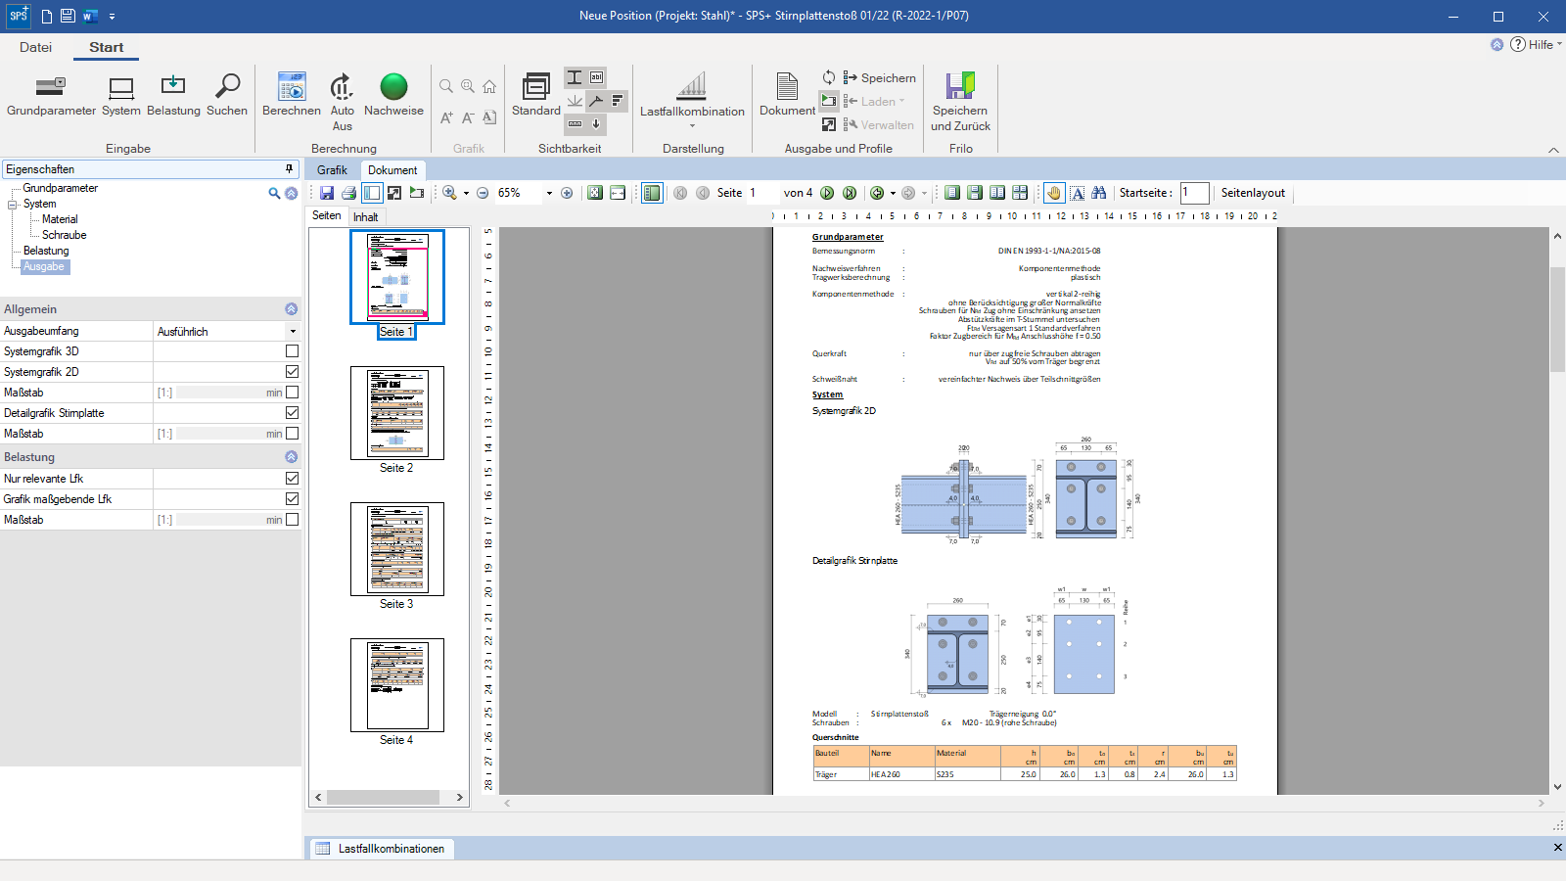Click the Systemgrafik 2D Maßstab slider
The width and height of the screenshot is (1566, 881).
219,393
